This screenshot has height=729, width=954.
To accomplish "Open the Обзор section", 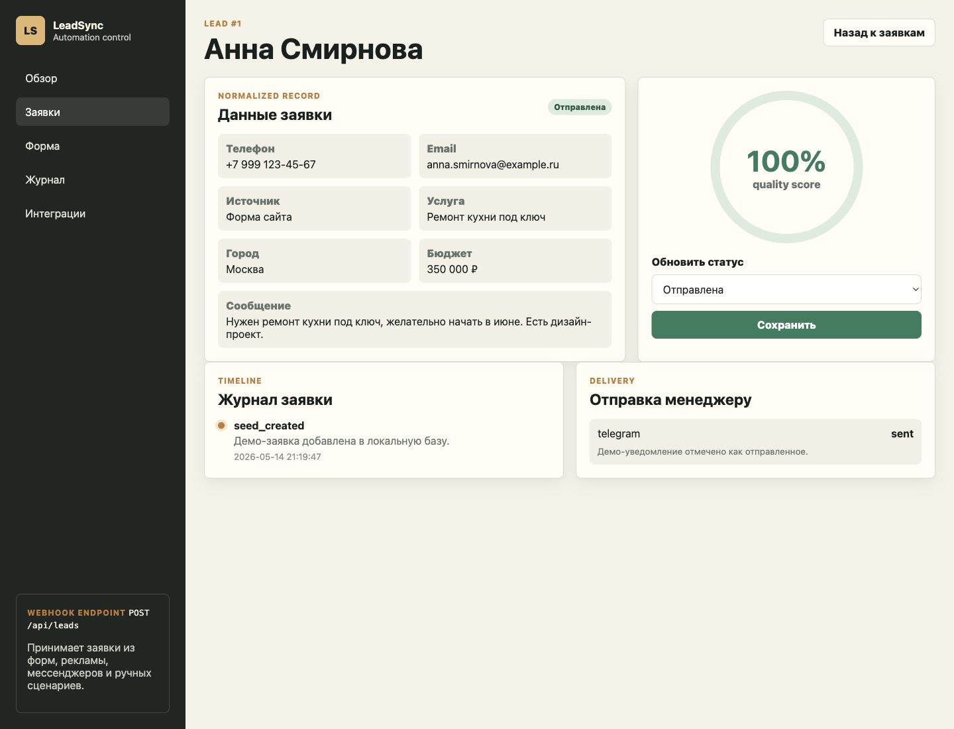I will [93, 78].
